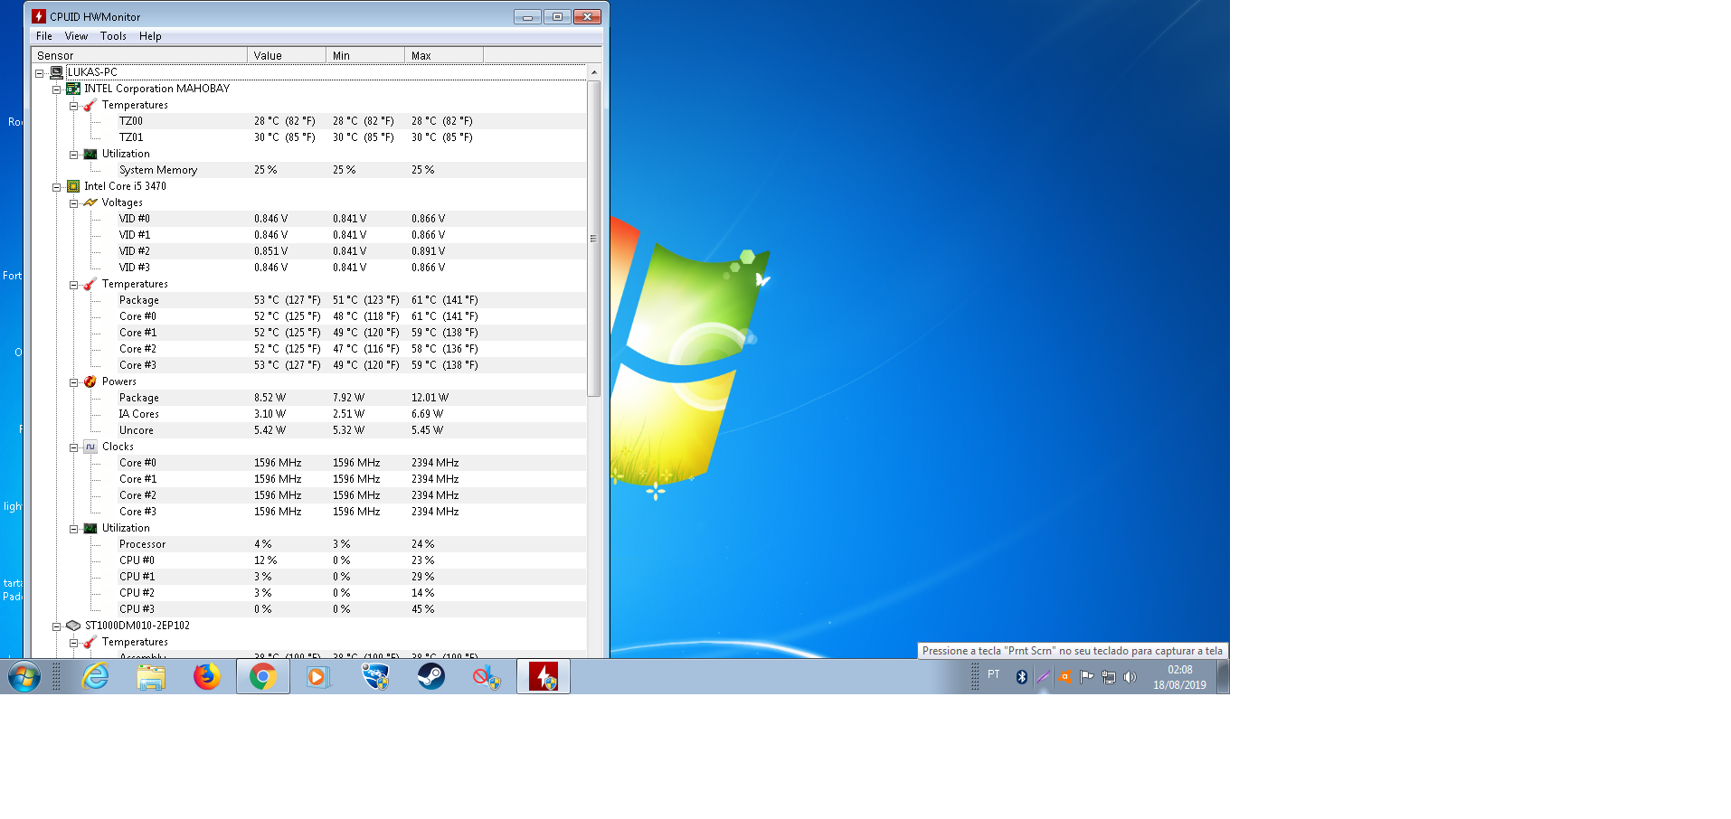Click the HWMonitor title bar icon

[39, 16]
